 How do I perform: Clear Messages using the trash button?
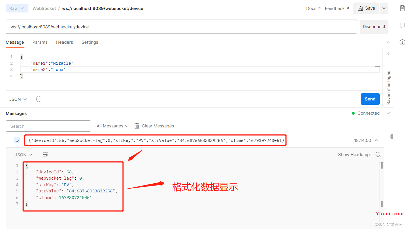click(x=154, y=126)
